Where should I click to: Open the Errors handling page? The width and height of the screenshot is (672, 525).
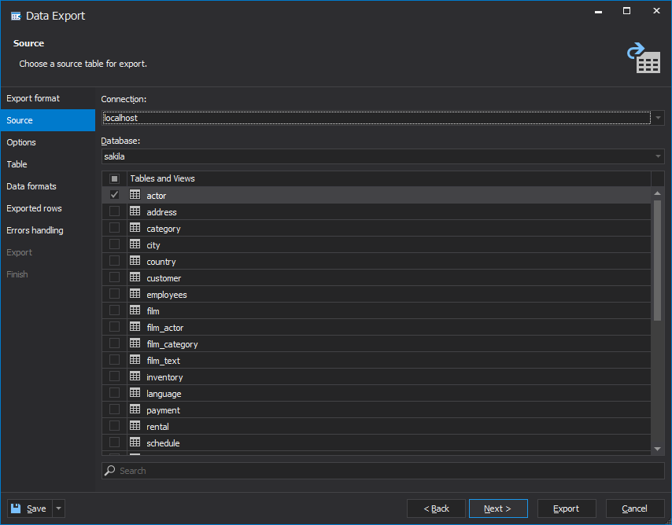click(47, 230)
